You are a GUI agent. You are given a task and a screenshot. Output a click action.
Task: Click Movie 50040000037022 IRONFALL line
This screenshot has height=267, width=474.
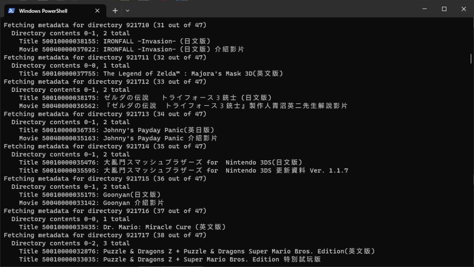tap(132, 49)
